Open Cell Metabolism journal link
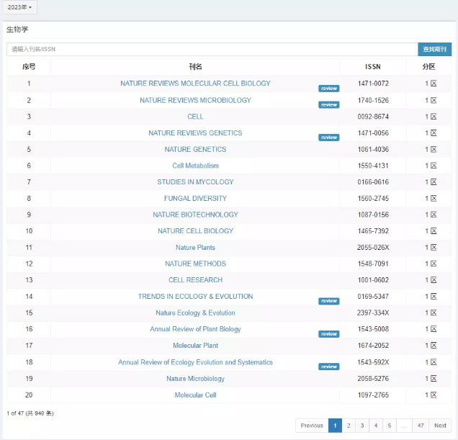458x440 pixels. pyautogui.click(x=195, y=166)
